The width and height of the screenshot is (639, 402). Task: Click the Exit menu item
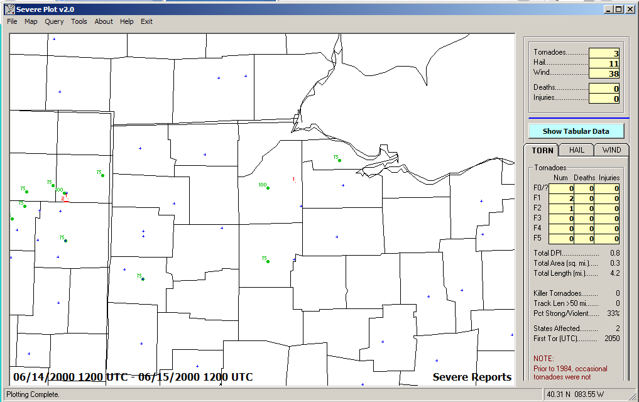pos(146,21)
